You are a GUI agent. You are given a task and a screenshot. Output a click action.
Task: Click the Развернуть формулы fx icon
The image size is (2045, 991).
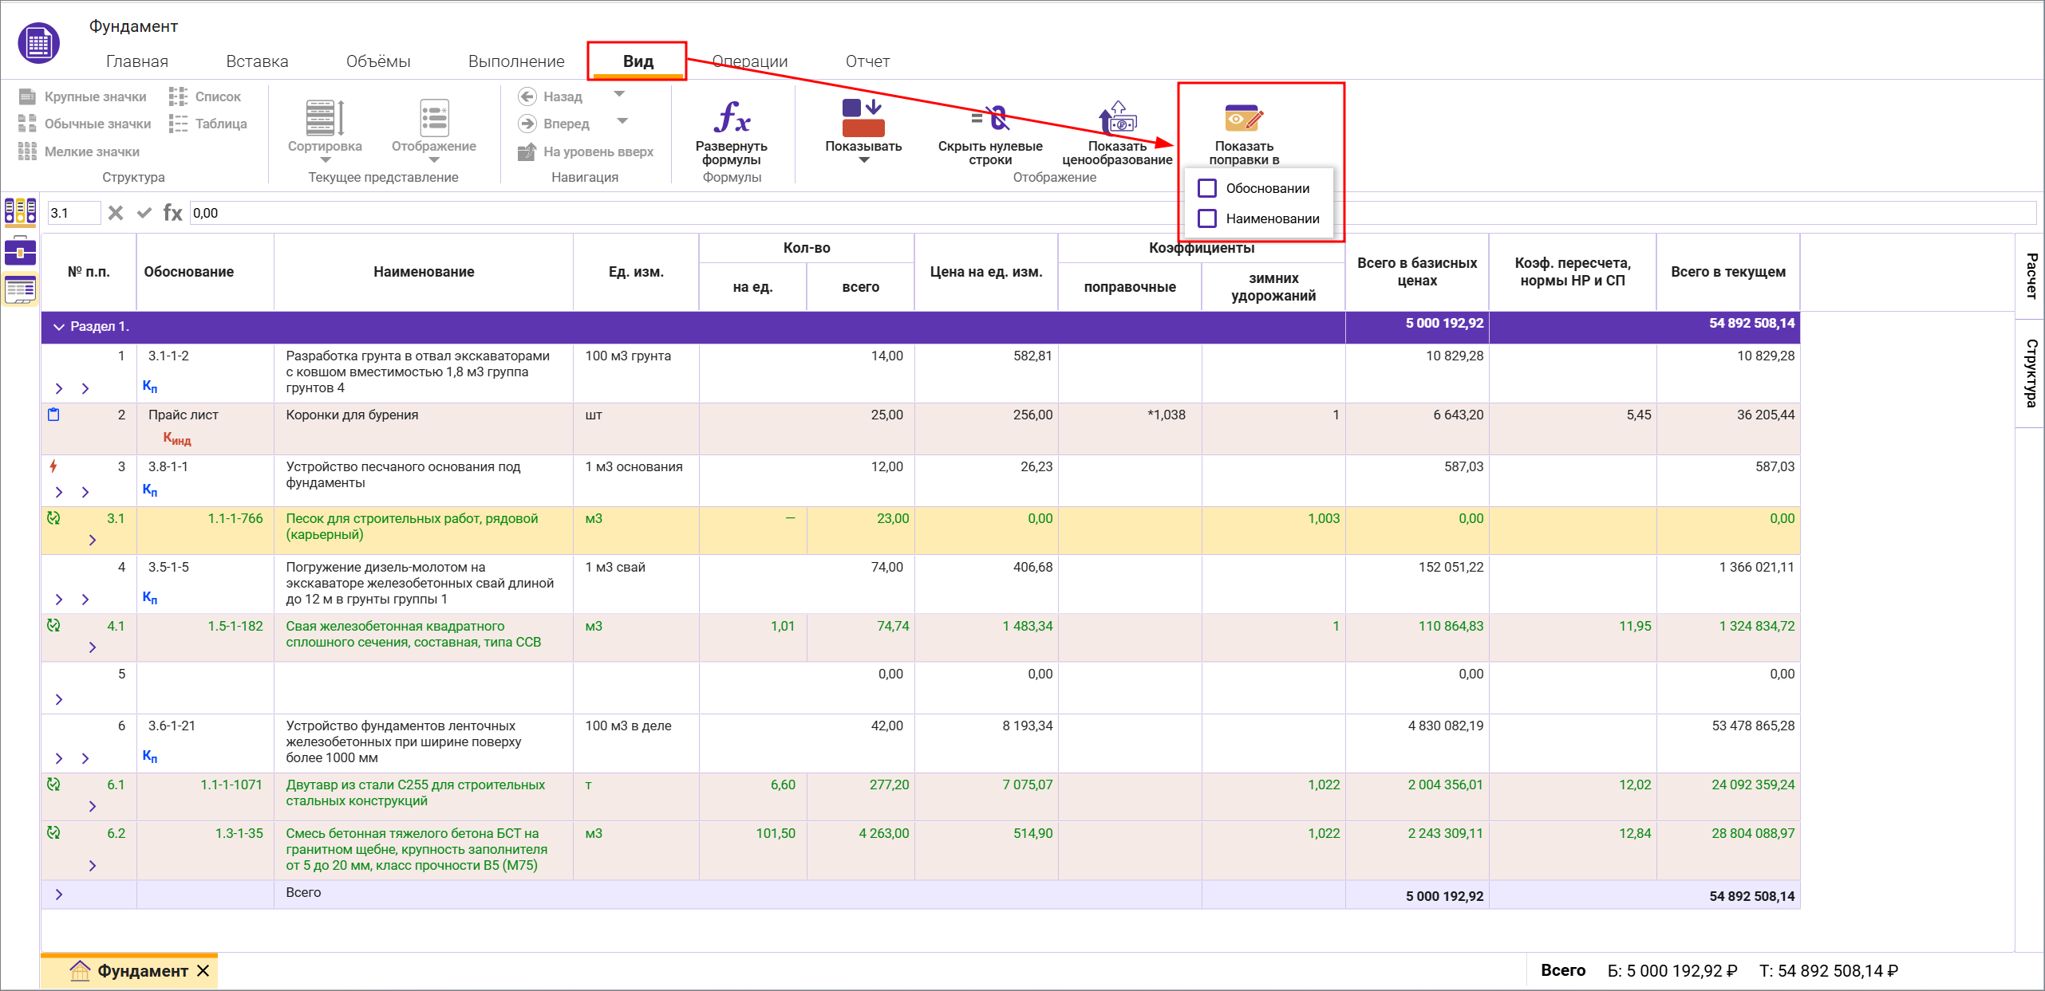(731, 118)
